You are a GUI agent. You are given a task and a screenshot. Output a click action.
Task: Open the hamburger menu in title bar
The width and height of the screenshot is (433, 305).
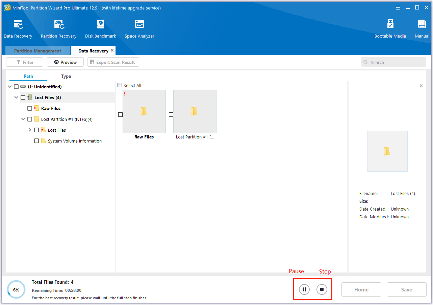click(398, 7)
